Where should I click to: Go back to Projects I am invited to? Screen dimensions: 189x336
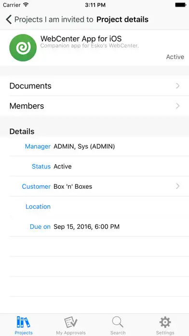(x=54, y=19)
